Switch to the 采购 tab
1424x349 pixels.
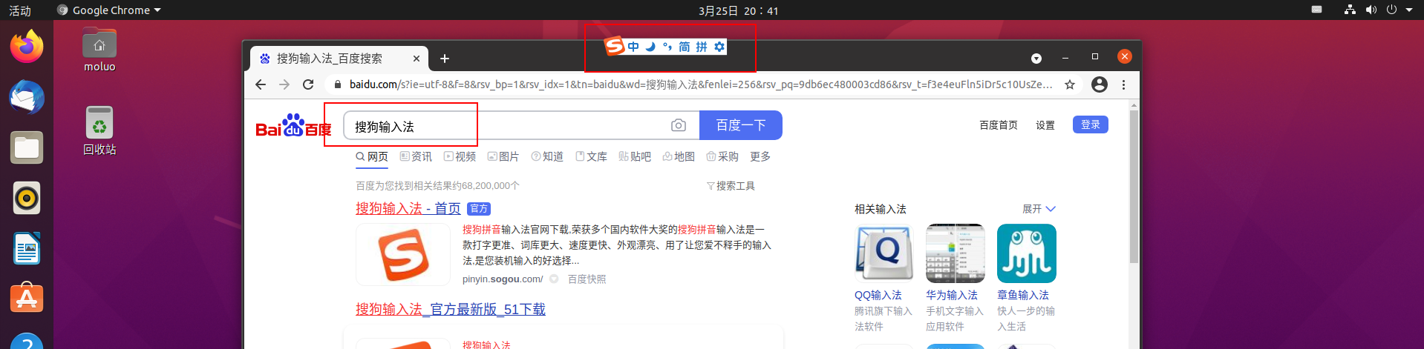[x=722, y=156]
